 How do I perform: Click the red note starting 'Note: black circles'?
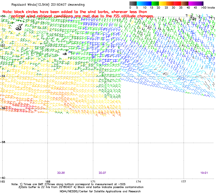coord(78,14)
